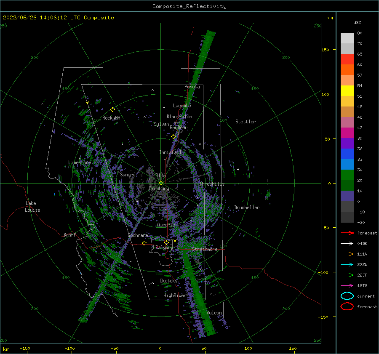This screenshot has height=354, width=379.
Task: Click the Stettler label
Action: (246, 122)
